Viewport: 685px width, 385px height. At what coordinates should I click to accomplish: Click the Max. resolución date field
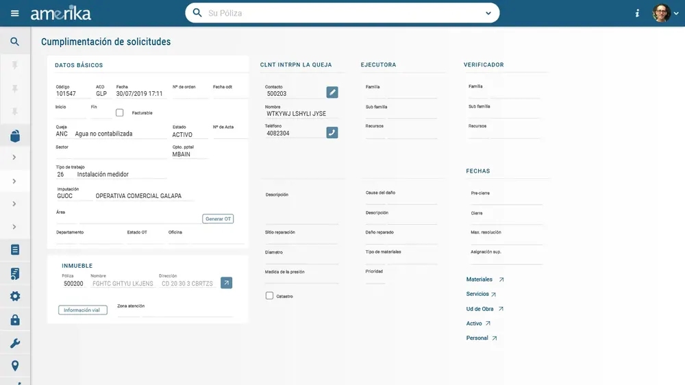tap(507, 239)
